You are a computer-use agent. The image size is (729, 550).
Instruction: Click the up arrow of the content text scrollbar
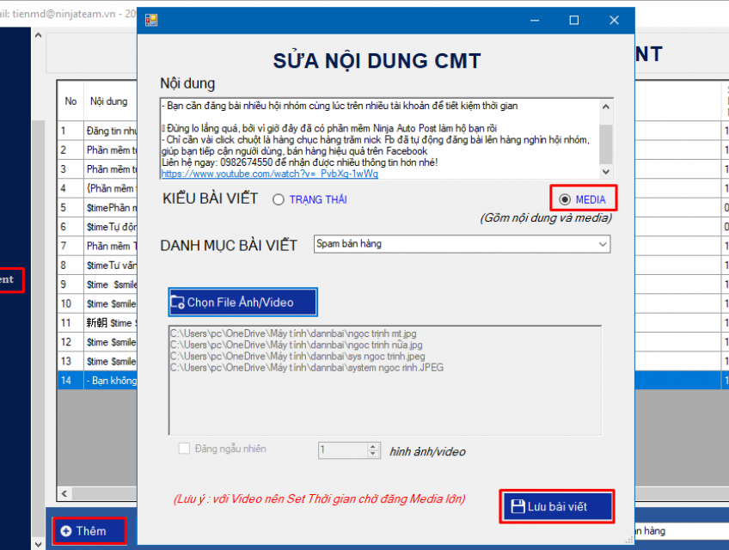(x=607, y=107)
